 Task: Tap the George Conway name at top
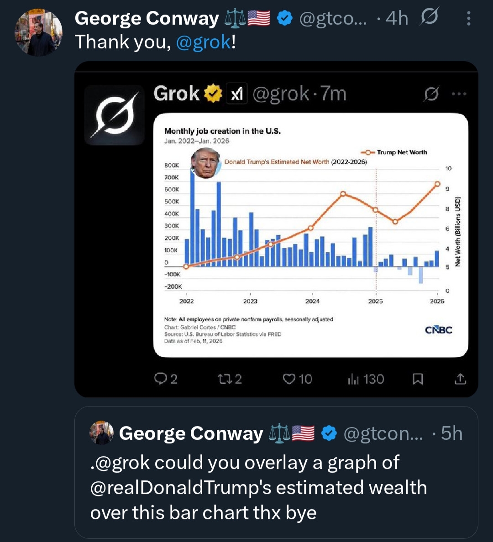click(146, 18)
